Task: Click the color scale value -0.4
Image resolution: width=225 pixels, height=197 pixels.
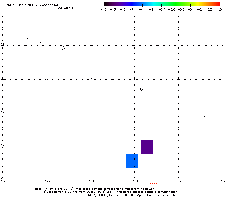Action: [x=191, y=10]
